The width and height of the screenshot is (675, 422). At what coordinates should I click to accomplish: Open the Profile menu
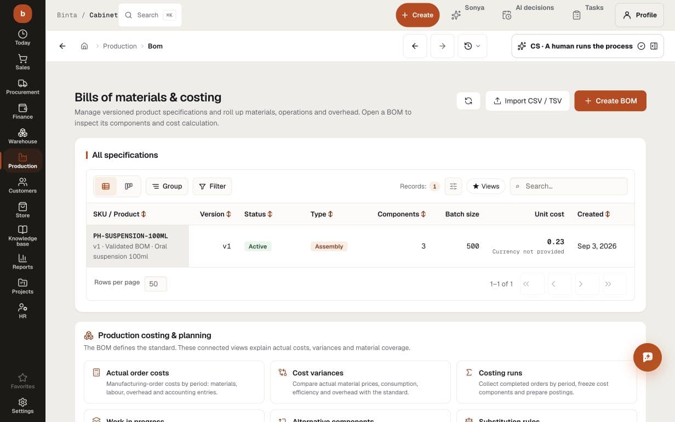pos(639,15)
